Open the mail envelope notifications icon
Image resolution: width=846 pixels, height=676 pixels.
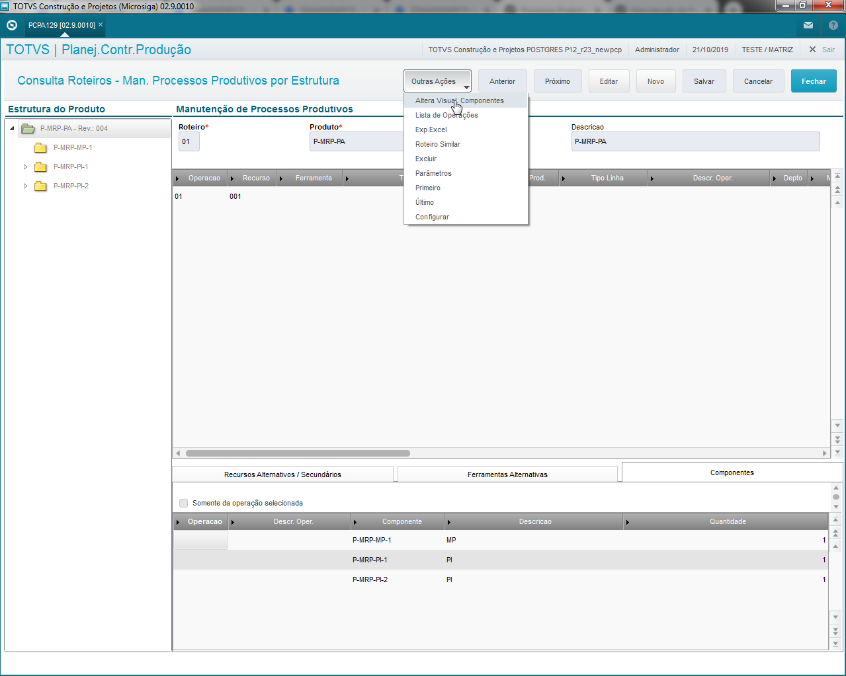(808, 25)
